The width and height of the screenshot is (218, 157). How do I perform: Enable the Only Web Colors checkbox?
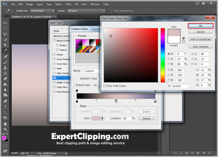click(105, 86)
